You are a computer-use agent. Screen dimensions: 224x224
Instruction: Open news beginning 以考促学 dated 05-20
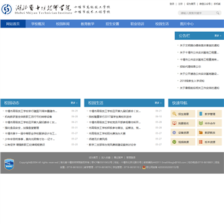25,144
